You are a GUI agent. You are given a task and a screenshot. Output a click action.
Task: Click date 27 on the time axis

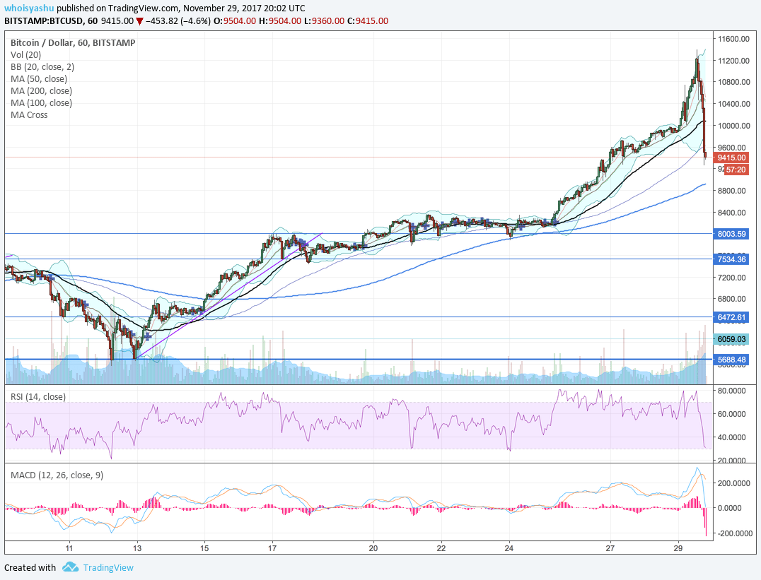click(x=610, y=548)
